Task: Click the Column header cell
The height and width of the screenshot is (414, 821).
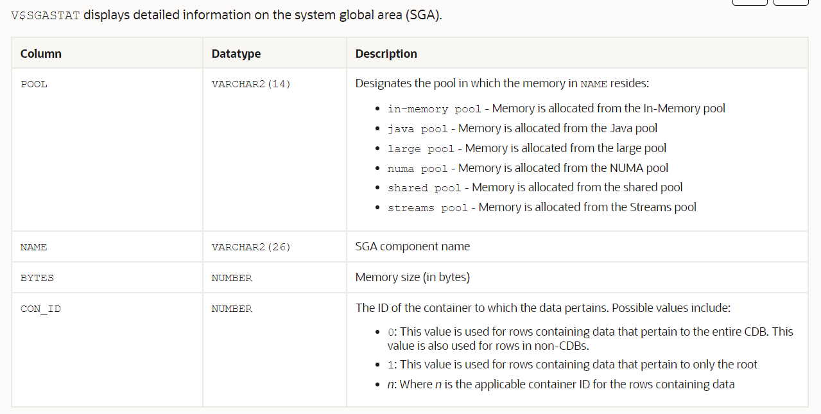Action: (41, 54)
